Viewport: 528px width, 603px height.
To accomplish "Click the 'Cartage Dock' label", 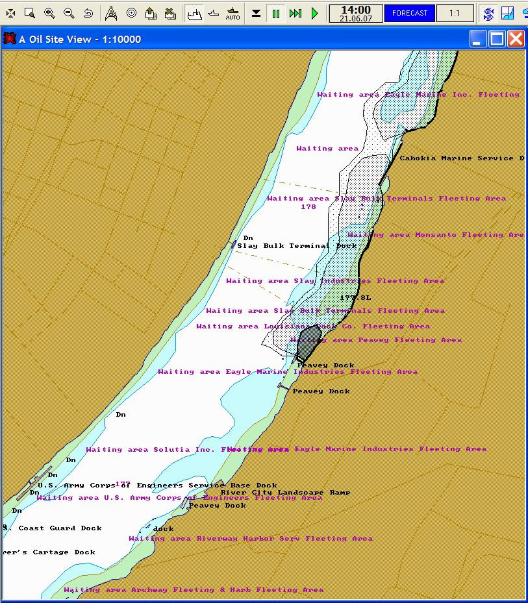I will tap(64, 552).
